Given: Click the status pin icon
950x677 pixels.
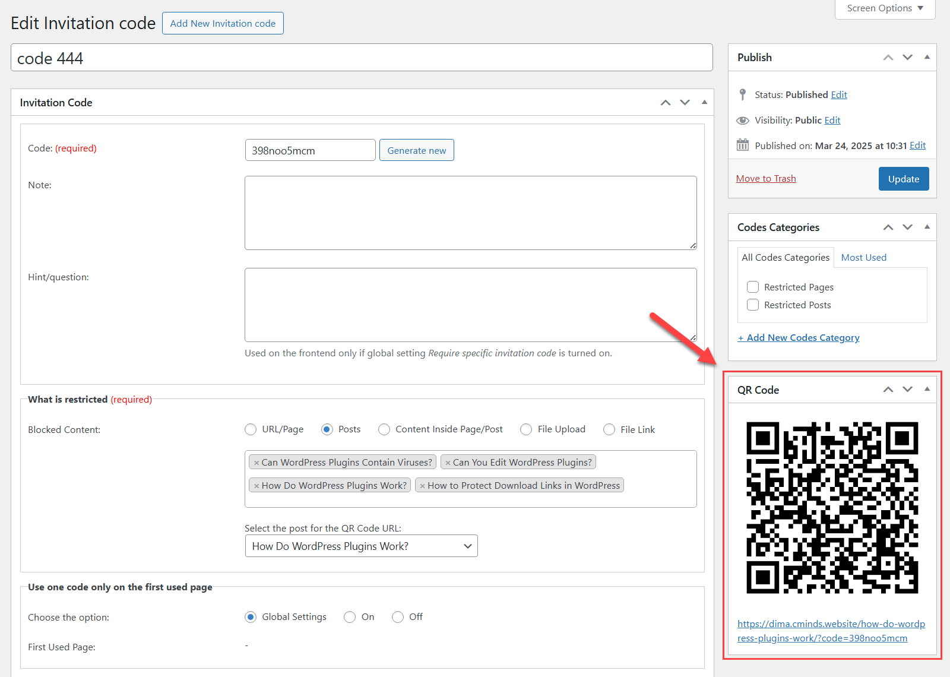Looking at the screenshot, I should [742, 94].
